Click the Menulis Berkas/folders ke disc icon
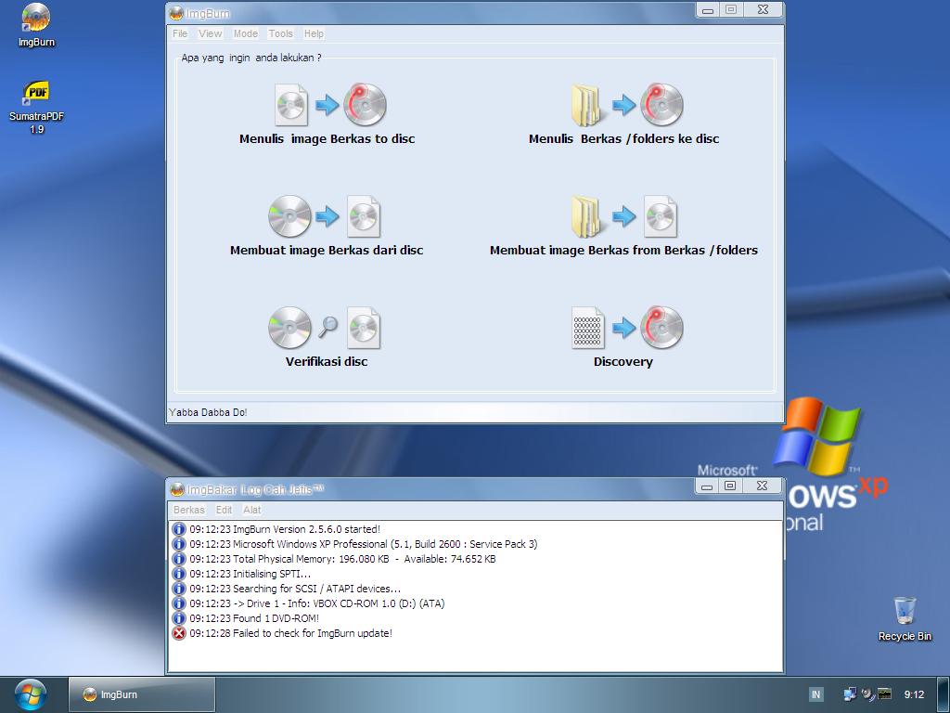950x713 pixels. [627, 105]
